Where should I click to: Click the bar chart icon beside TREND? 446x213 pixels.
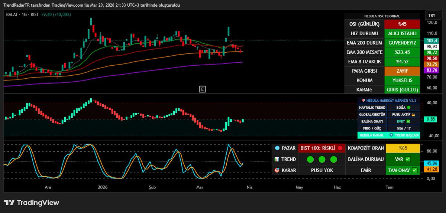[277, 159]
